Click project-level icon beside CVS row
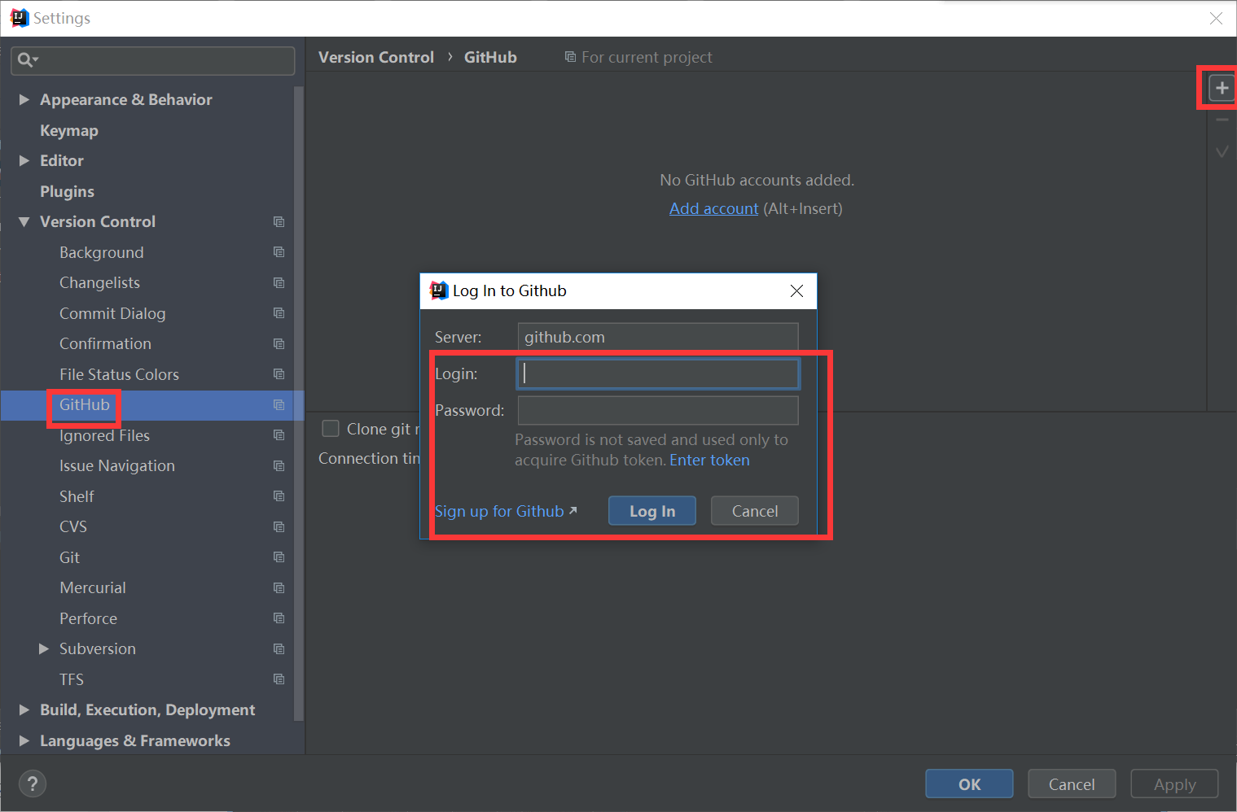This screenshot has height=812, width=1237. pyautogui.click(x=279, y=526)
